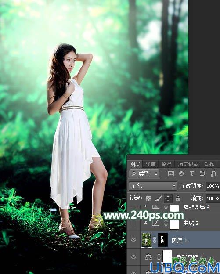The image size is (220, 274).
Task: Open the 动作 (Actions) tab
Action: (209, 164)
